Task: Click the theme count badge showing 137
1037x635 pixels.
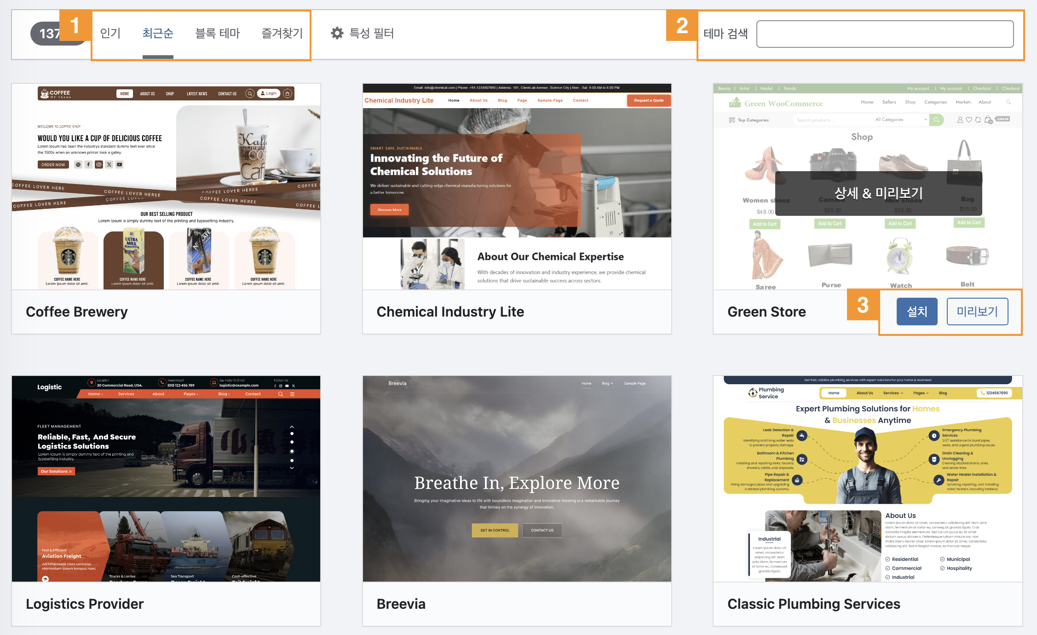Action: 51,34
